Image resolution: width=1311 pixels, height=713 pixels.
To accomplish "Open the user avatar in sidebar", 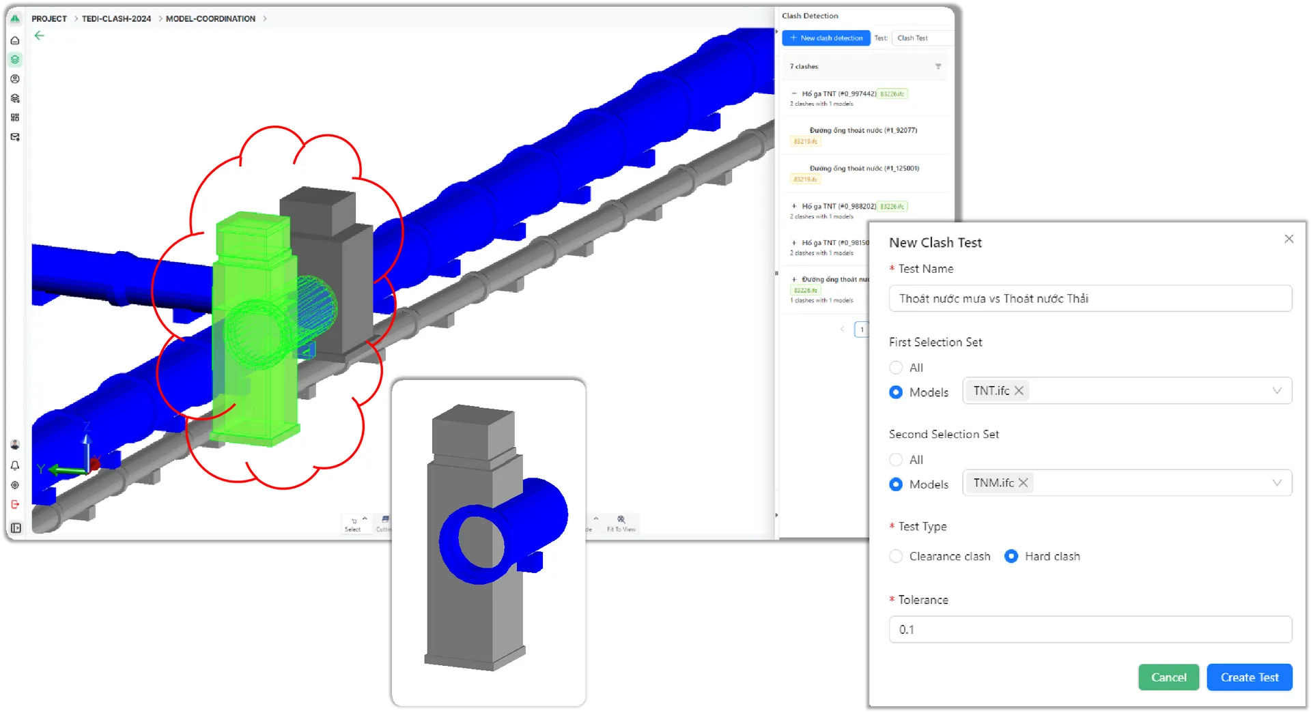I will pyautogui.click(x=15, y=445).
